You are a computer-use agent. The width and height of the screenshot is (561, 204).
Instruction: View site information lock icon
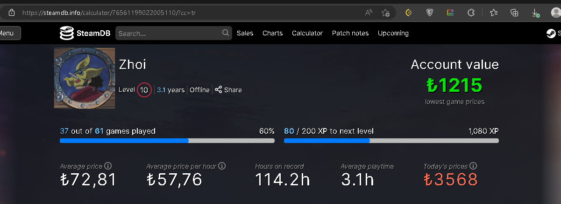pos(12,13)
